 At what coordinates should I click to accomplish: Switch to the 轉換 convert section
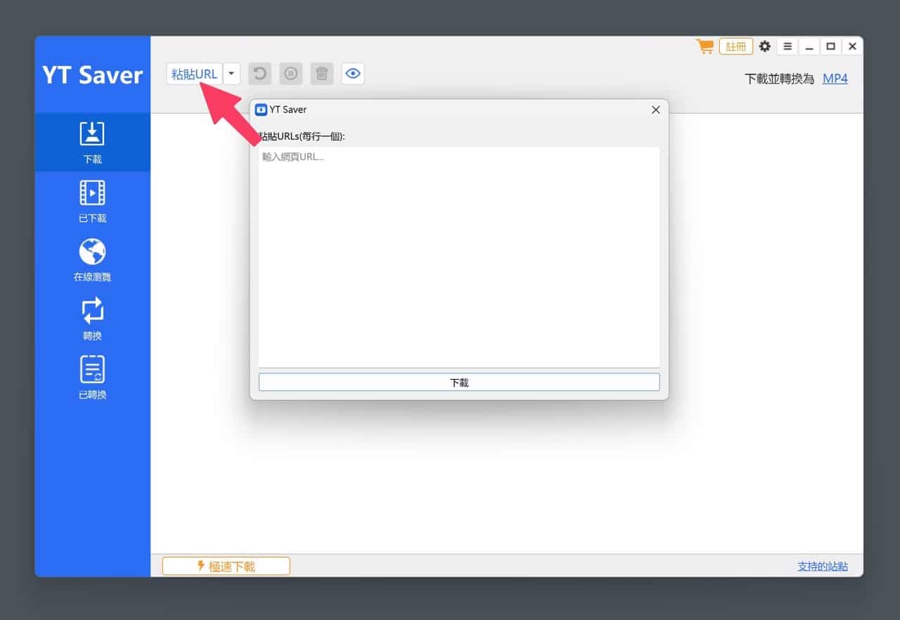point(92,319)
